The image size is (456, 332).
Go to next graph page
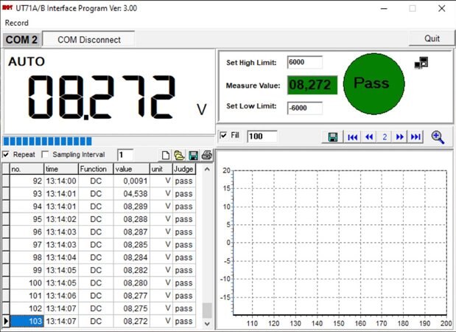click(400, 136)
